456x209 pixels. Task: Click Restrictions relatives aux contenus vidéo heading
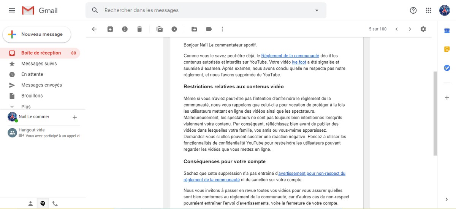pyautogui.click(x=233, y=86)
